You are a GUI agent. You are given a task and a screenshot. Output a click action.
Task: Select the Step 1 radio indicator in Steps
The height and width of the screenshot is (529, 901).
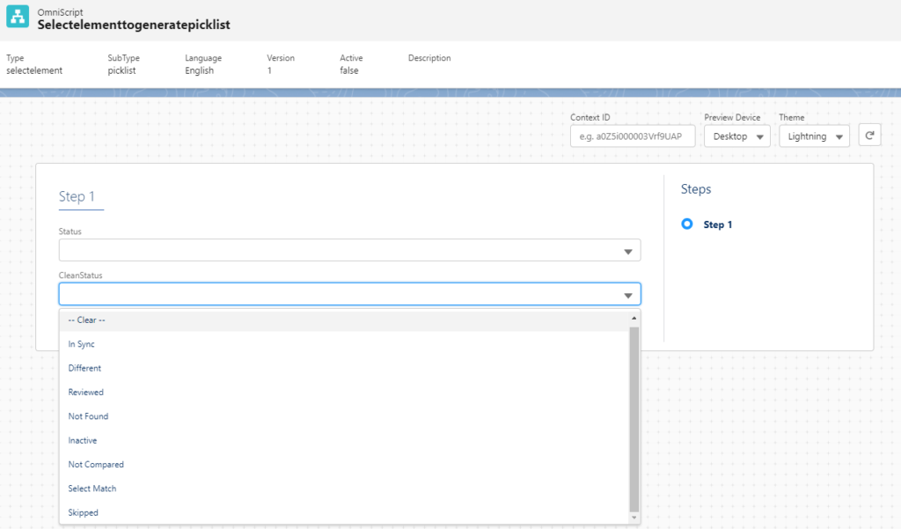[686, 224]
